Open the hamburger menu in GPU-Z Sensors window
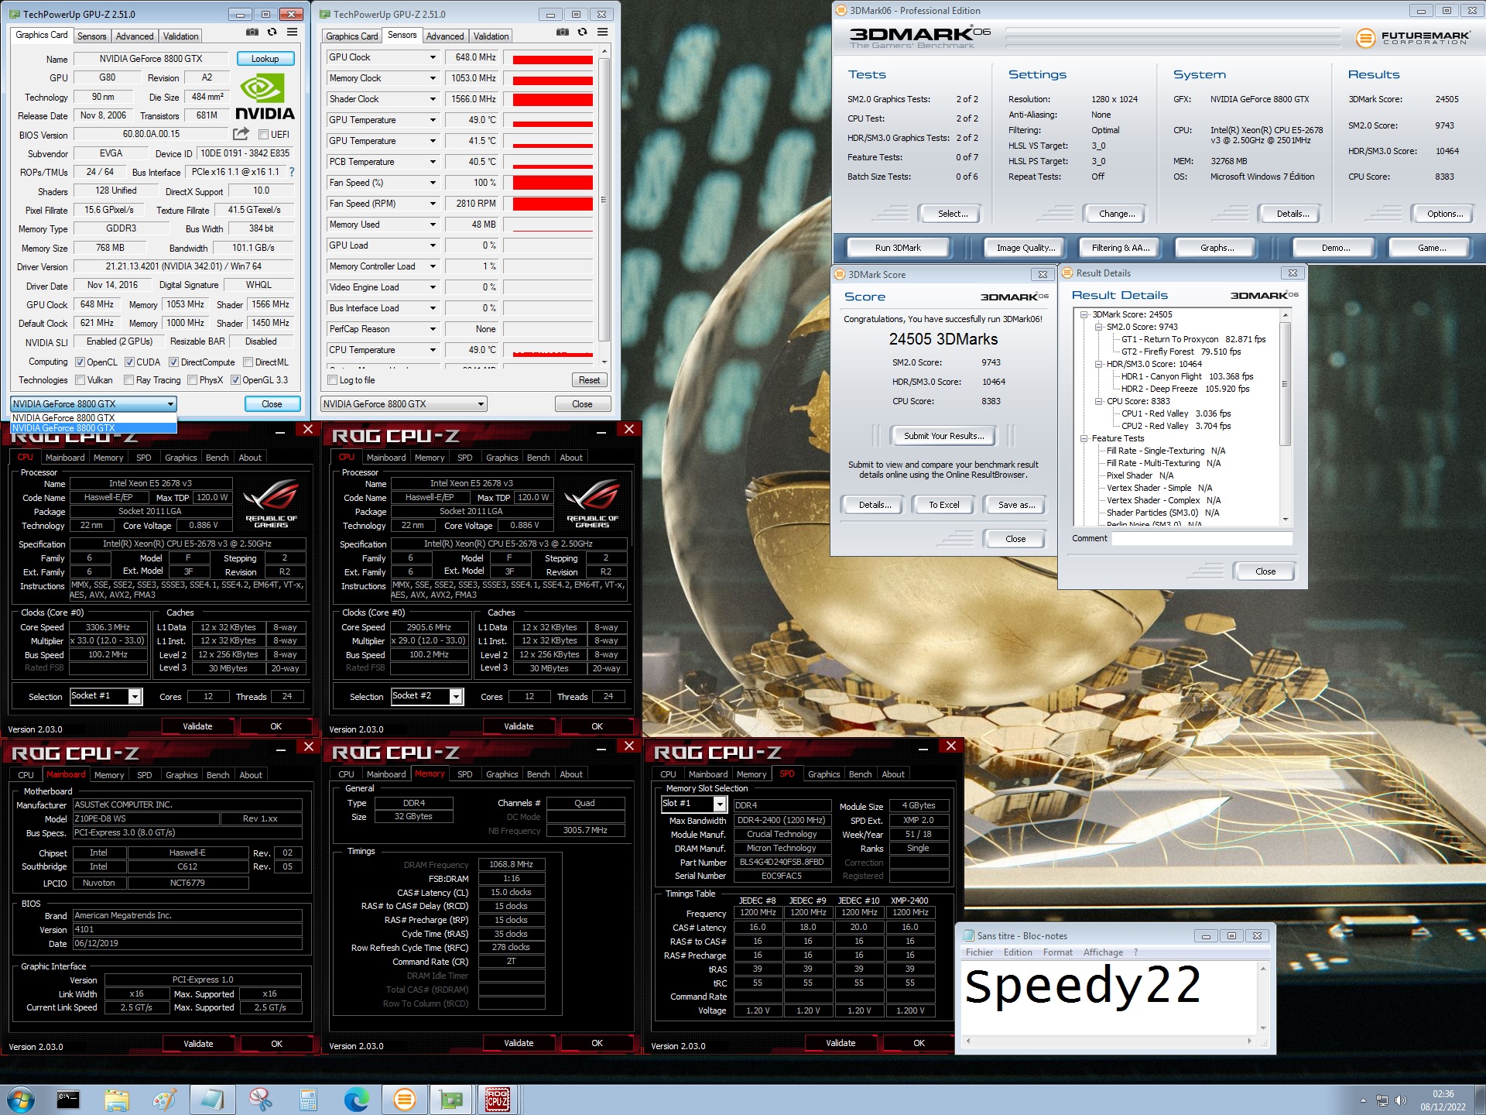 [602, 33]
